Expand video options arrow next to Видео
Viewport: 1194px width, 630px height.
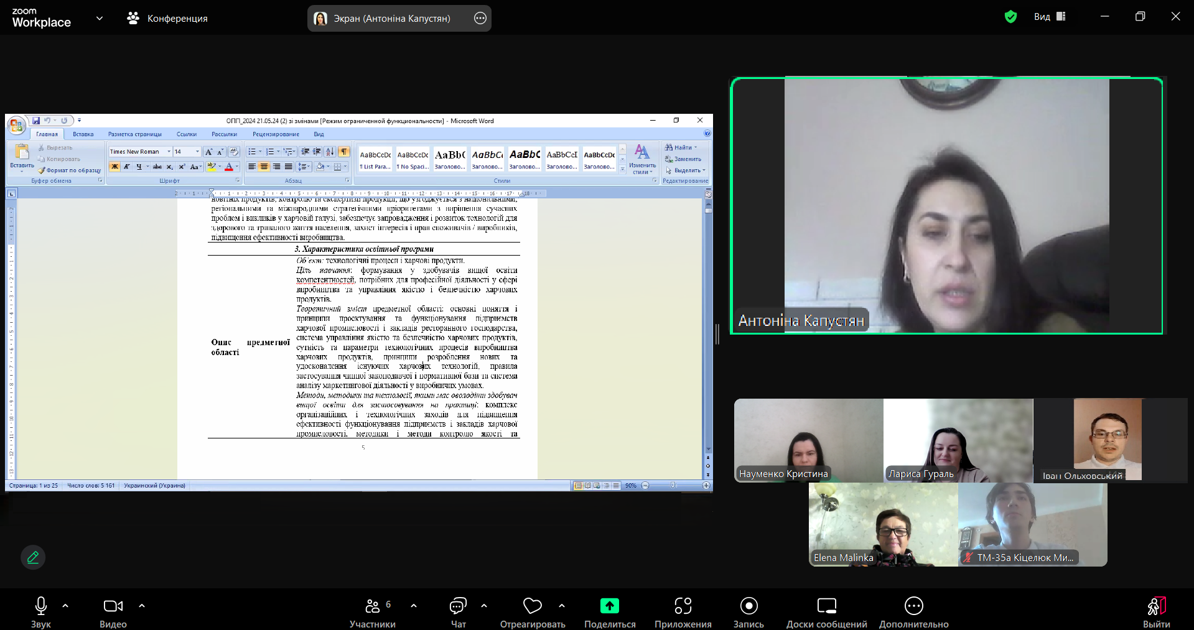(x=142, y=606)
